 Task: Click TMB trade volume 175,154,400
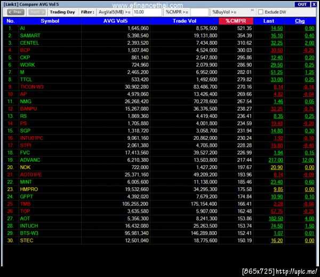point(204,204)
